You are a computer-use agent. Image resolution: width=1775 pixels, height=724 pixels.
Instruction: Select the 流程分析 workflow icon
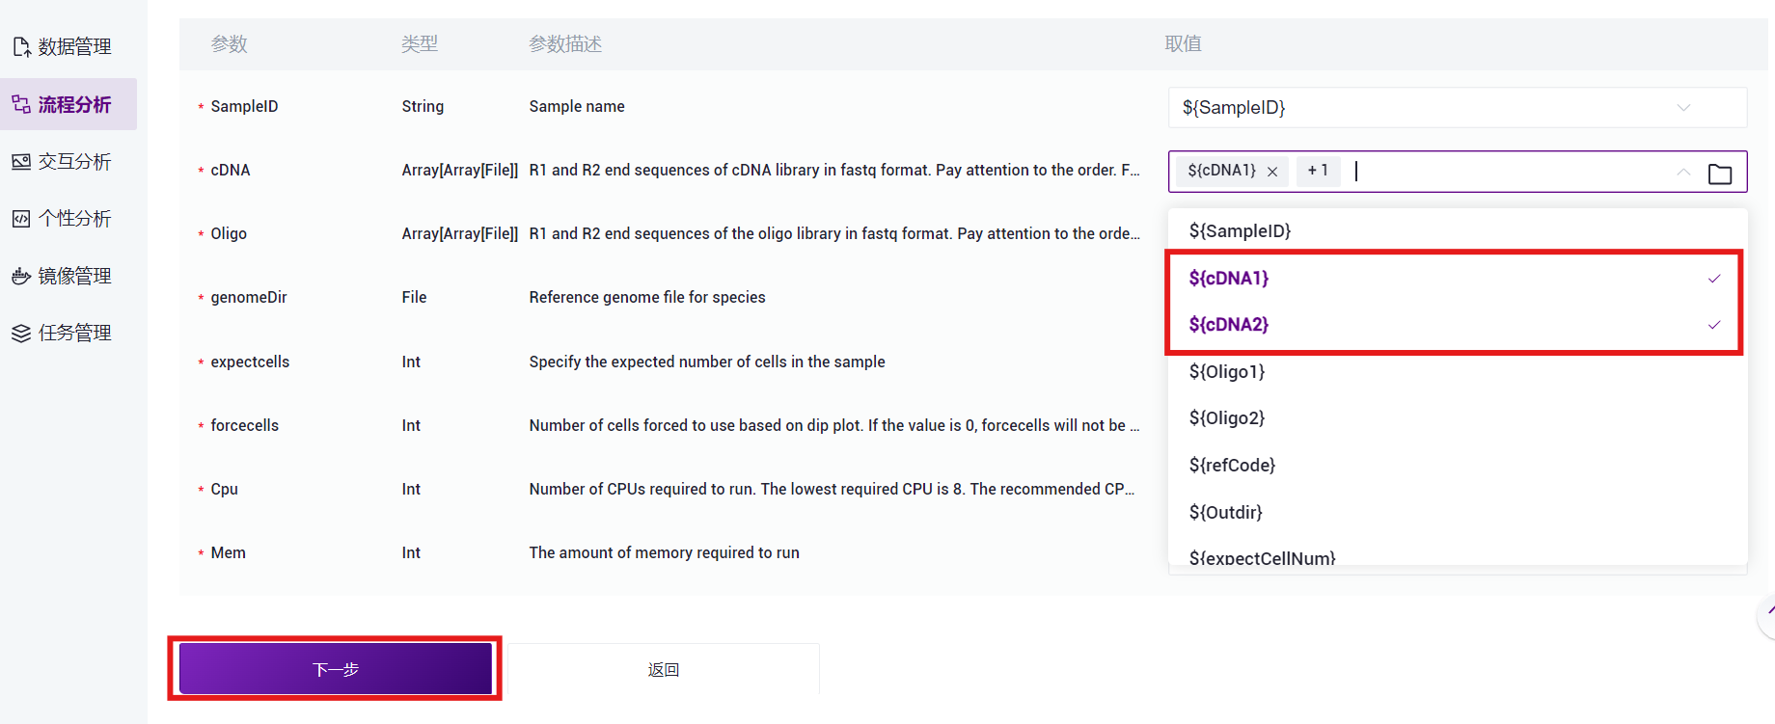pos(21,104)
